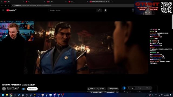
Task: Expand the tab search dropdown arrow
Action: (2, 2)
